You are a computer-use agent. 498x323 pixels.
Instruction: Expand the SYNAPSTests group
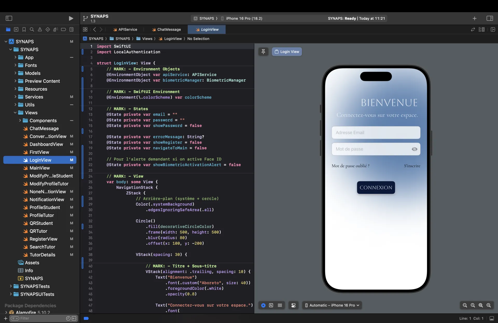11,286
